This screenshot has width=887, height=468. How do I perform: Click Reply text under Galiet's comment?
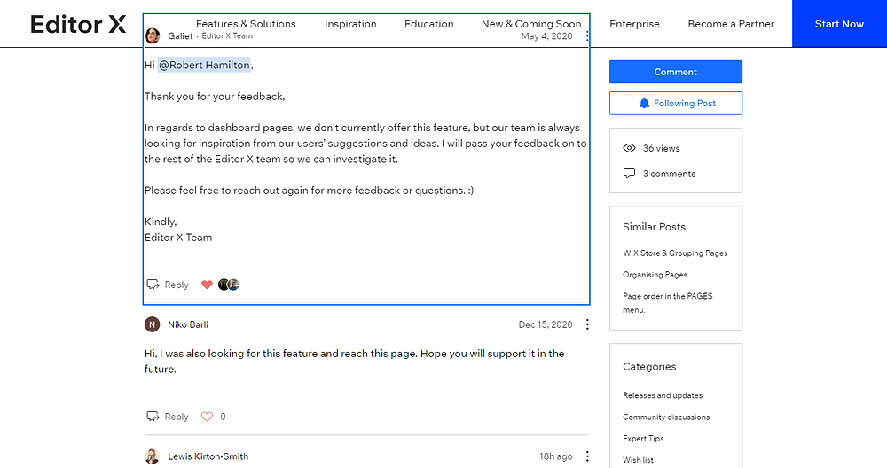pyautogui.click(x=177, y=285)
